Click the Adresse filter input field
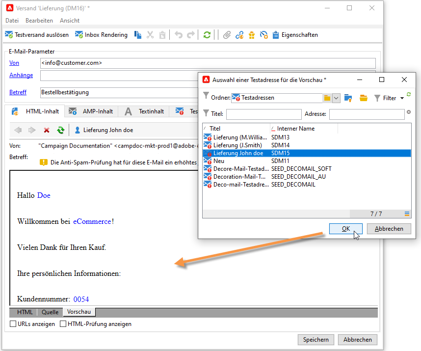The width and height of the screenshot is (421, 351). coord(367,114)
